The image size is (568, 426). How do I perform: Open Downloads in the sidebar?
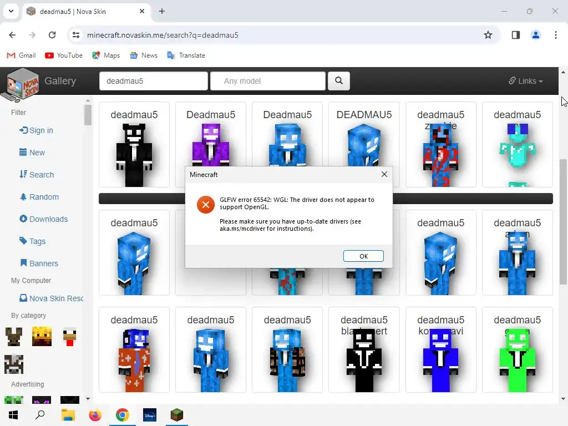(43, 219)
